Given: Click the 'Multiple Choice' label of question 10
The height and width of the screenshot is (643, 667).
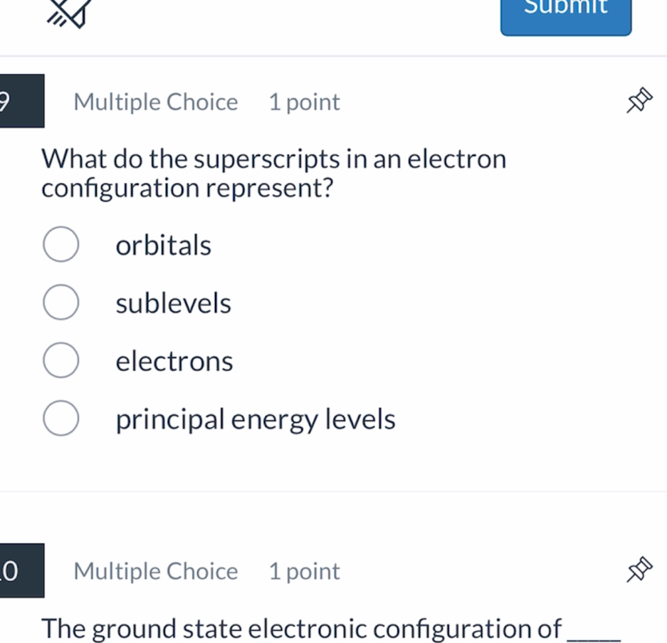Looking at the screenshot, I should click(x=155, y=570).
